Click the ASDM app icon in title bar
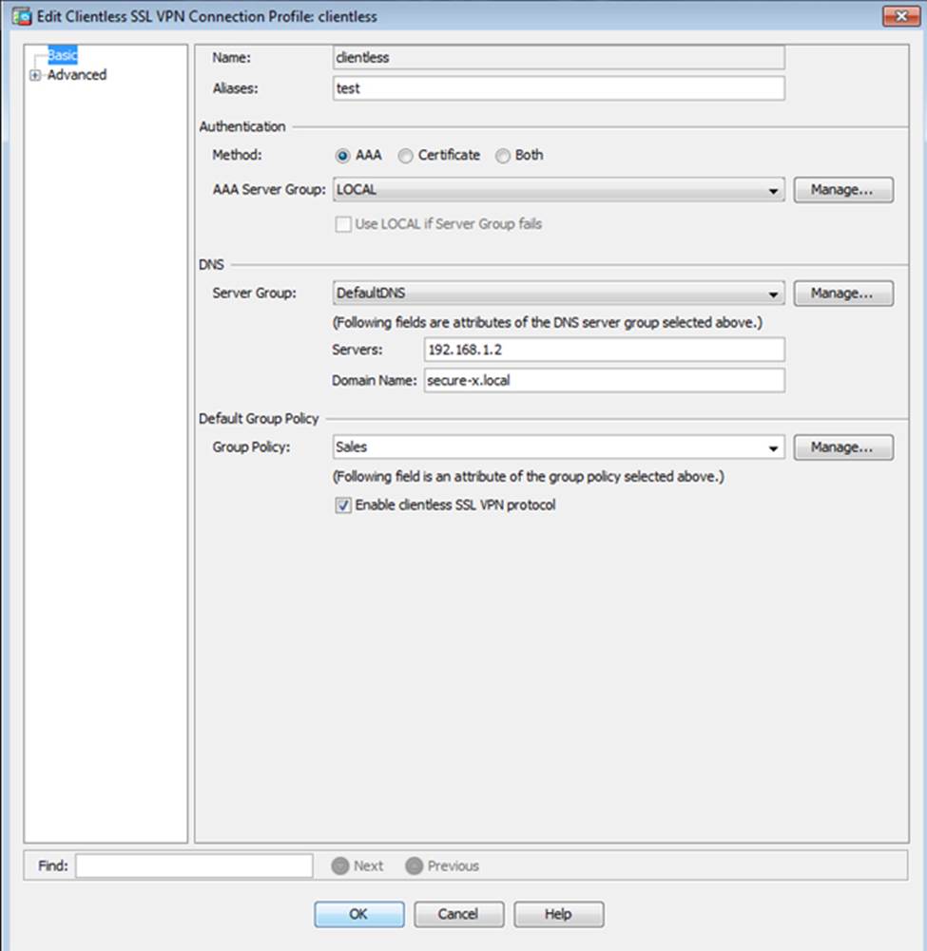The image size is (927, 951). (20, 15)
